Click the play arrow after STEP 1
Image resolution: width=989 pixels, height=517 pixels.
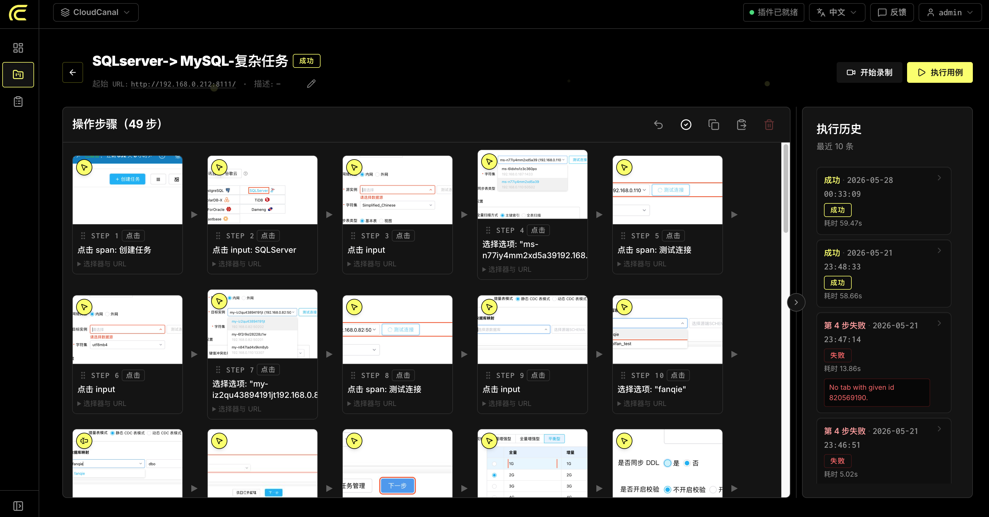[x=194, y=215]
